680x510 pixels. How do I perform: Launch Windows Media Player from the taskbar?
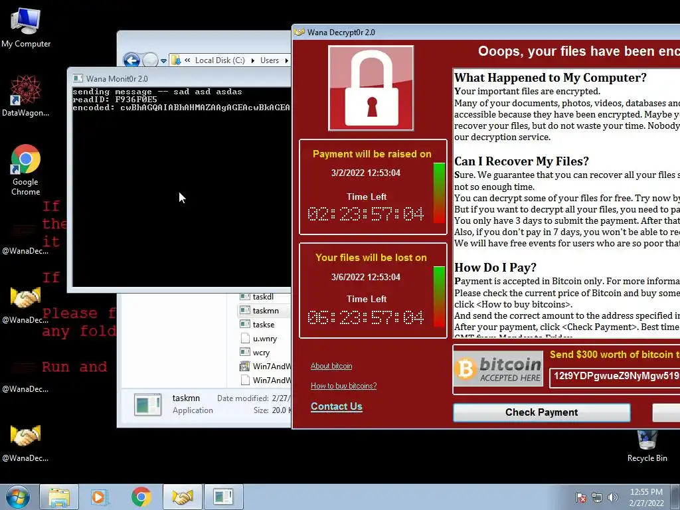tap(98, 497)
